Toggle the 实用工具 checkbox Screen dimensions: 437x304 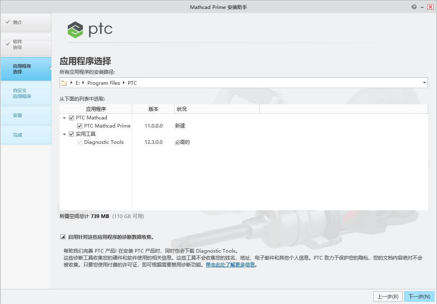[x=71, y=134]
